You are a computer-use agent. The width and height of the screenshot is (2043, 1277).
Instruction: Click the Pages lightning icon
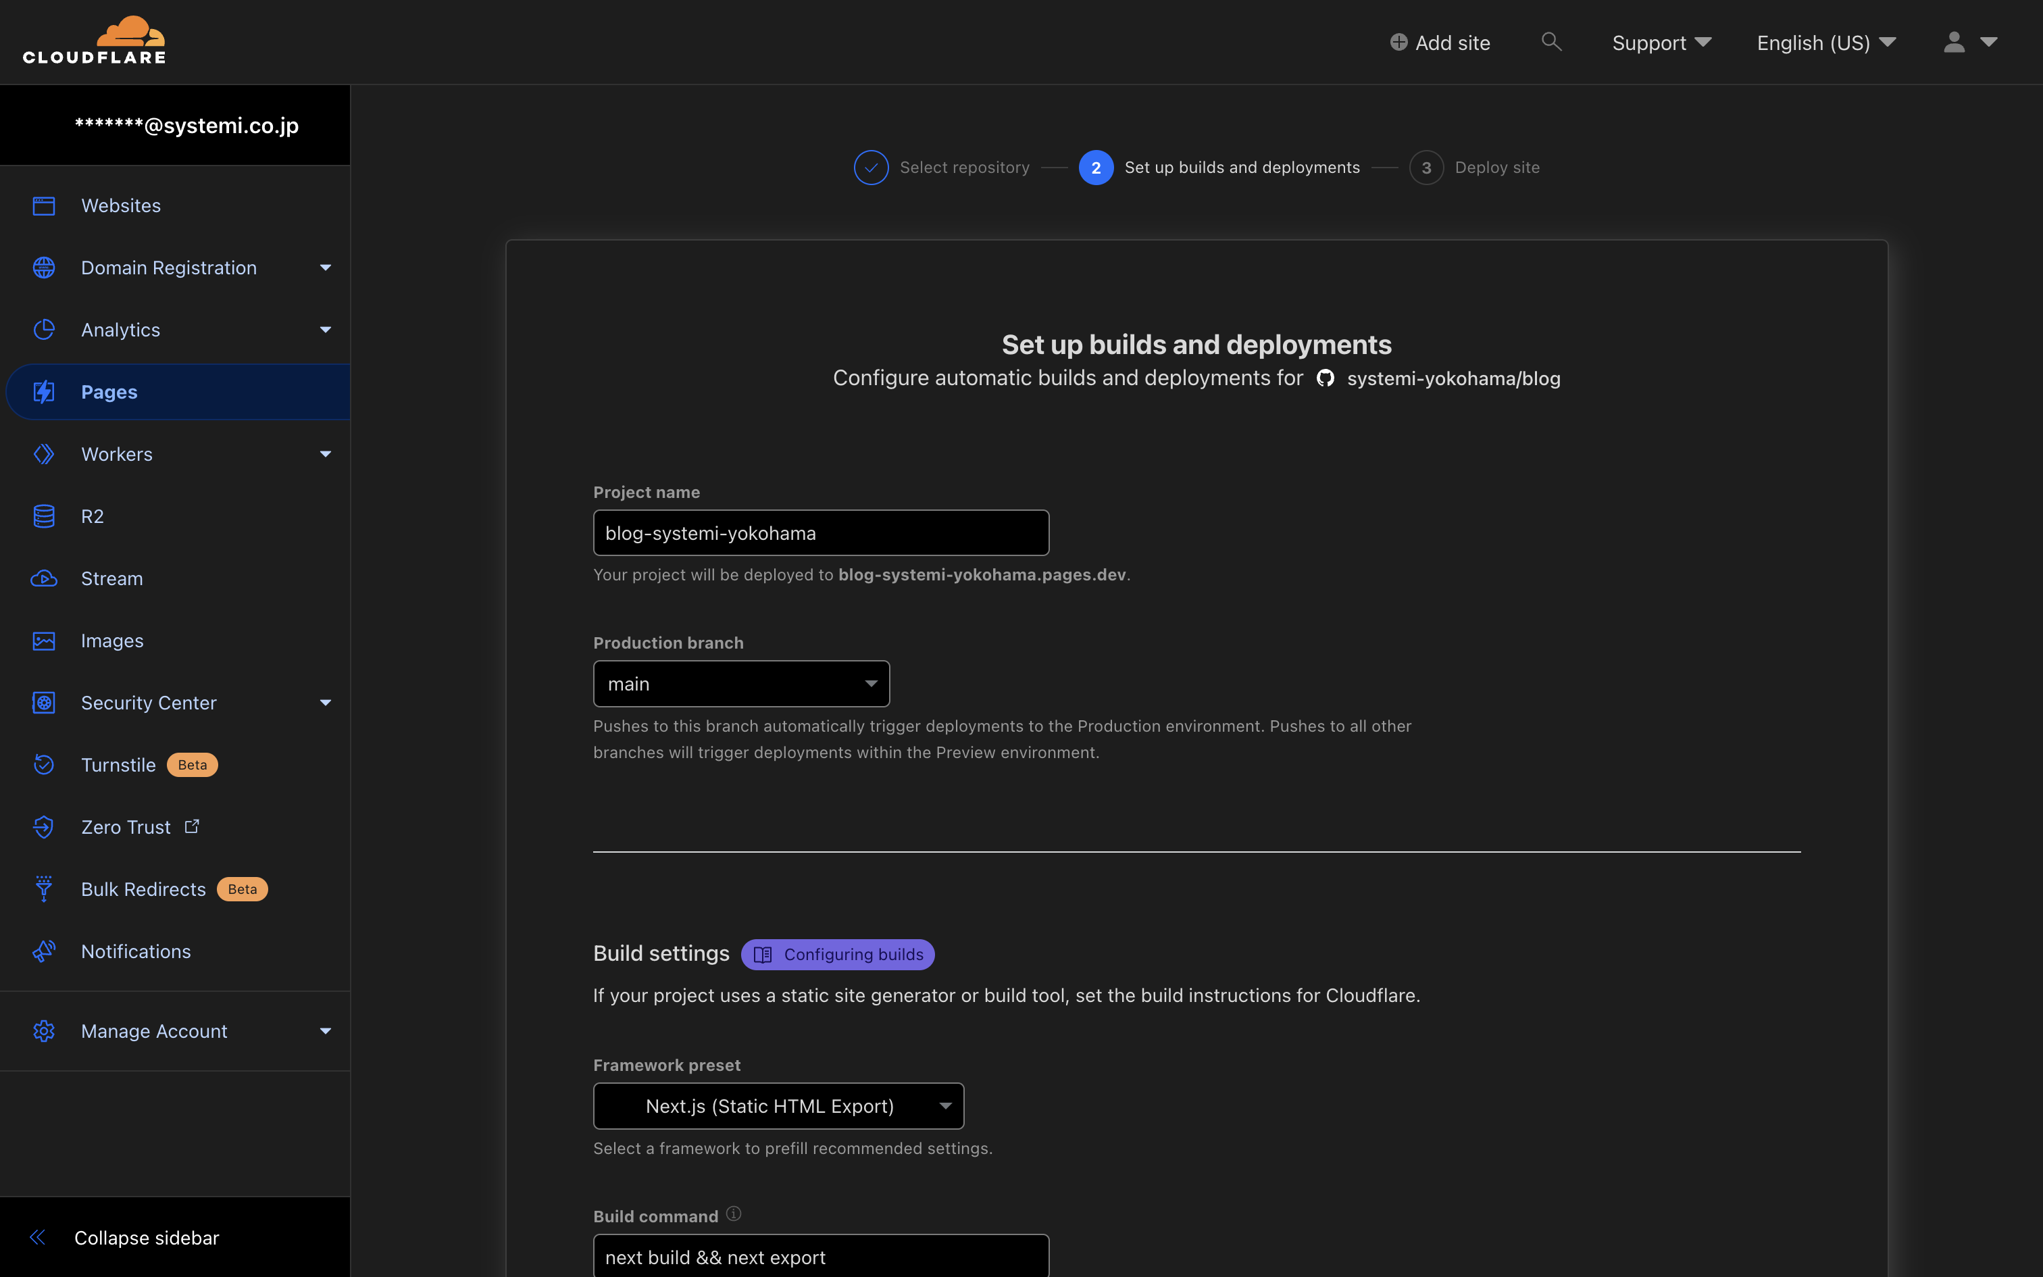click(44, 392)
